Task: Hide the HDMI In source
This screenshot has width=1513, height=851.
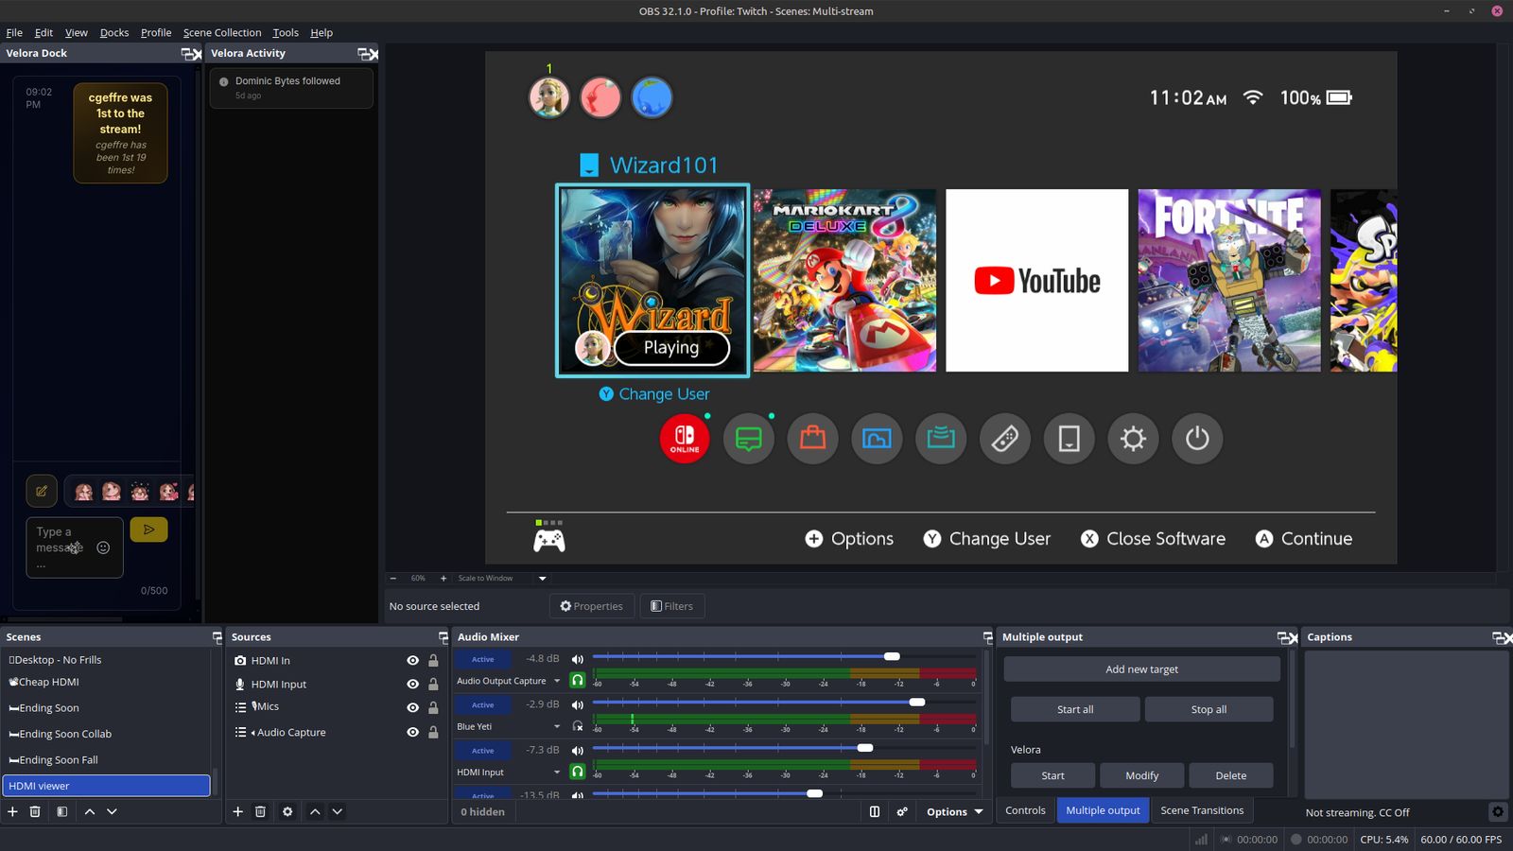Action: (x=412, y=661)
